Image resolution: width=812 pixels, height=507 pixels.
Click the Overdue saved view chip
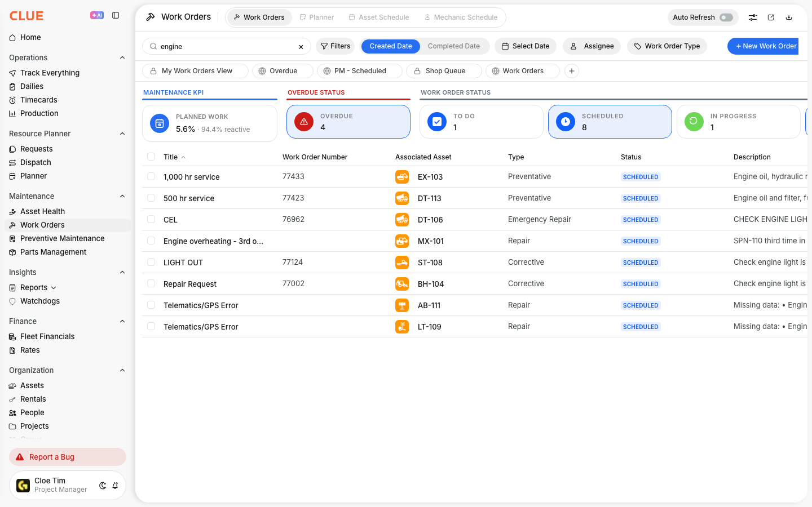283,71
